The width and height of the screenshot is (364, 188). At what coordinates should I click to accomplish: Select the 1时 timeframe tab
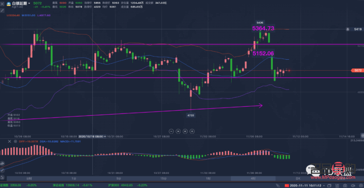click(208, 179)
